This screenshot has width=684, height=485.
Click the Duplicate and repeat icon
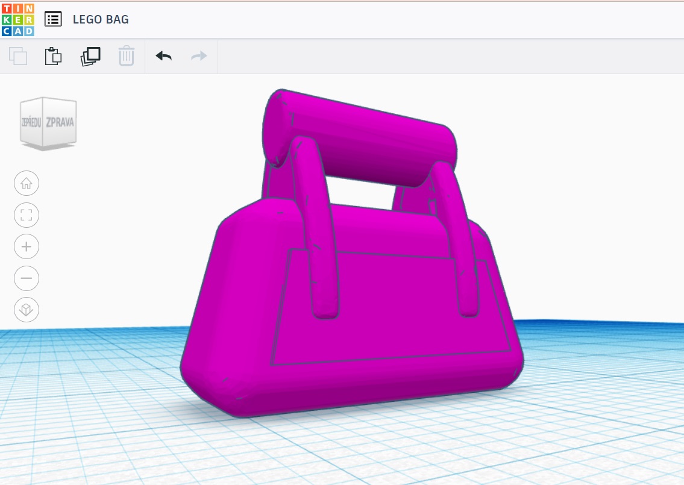tap(90, 56)
